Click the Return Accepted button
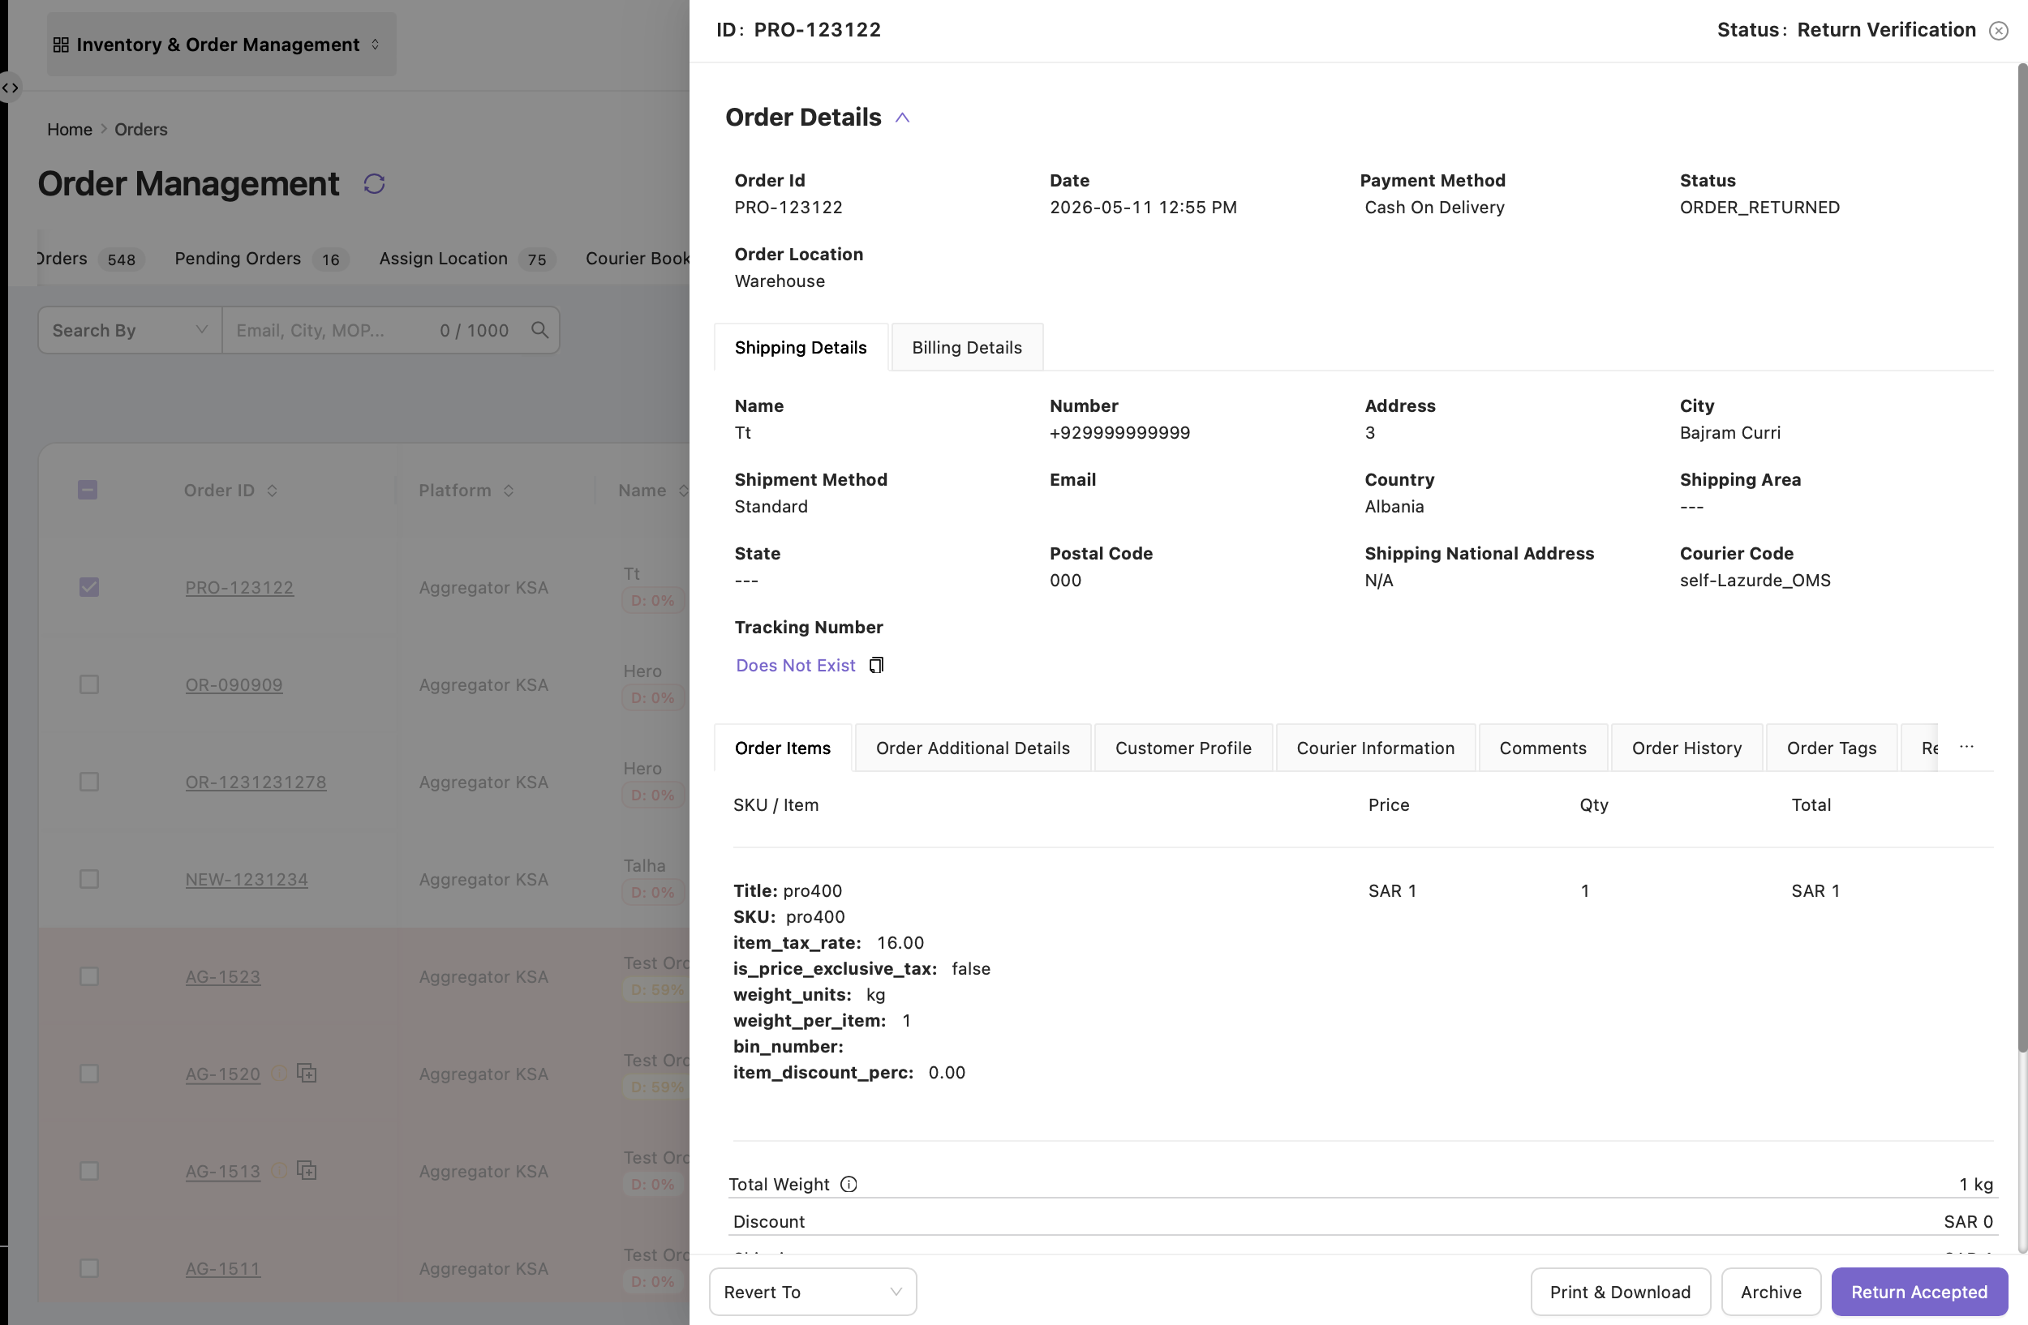 (1919, 1292)
